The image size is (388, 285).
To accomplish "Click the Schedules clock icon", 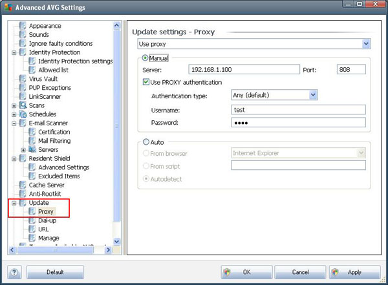I will pyautogui.click(x=23, y=114).
